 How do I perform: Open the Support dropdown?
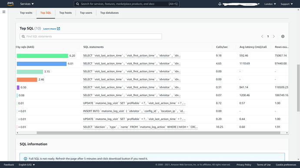click(287, 4)
